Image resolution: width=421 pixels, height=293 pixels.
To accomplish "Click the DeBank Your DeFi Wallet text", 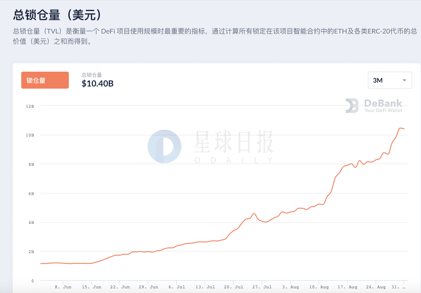I will coord(383,106).
